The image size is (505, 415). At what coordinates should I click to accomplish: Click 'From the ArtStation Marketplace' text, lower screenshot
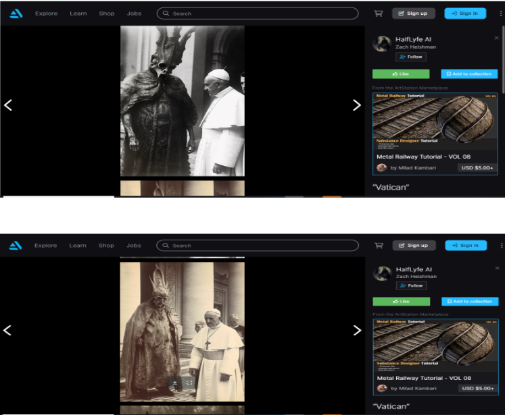pyautogui.click(x=410, y=314)
